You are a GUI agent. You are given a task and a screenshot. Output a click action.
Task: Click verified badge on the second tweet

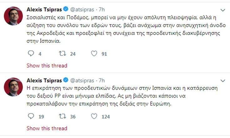(66, 80)
